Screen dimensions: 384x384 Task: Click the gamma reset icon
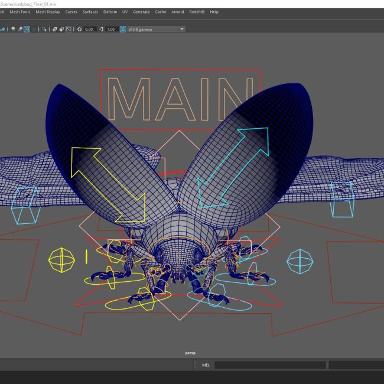pos(102,30)
